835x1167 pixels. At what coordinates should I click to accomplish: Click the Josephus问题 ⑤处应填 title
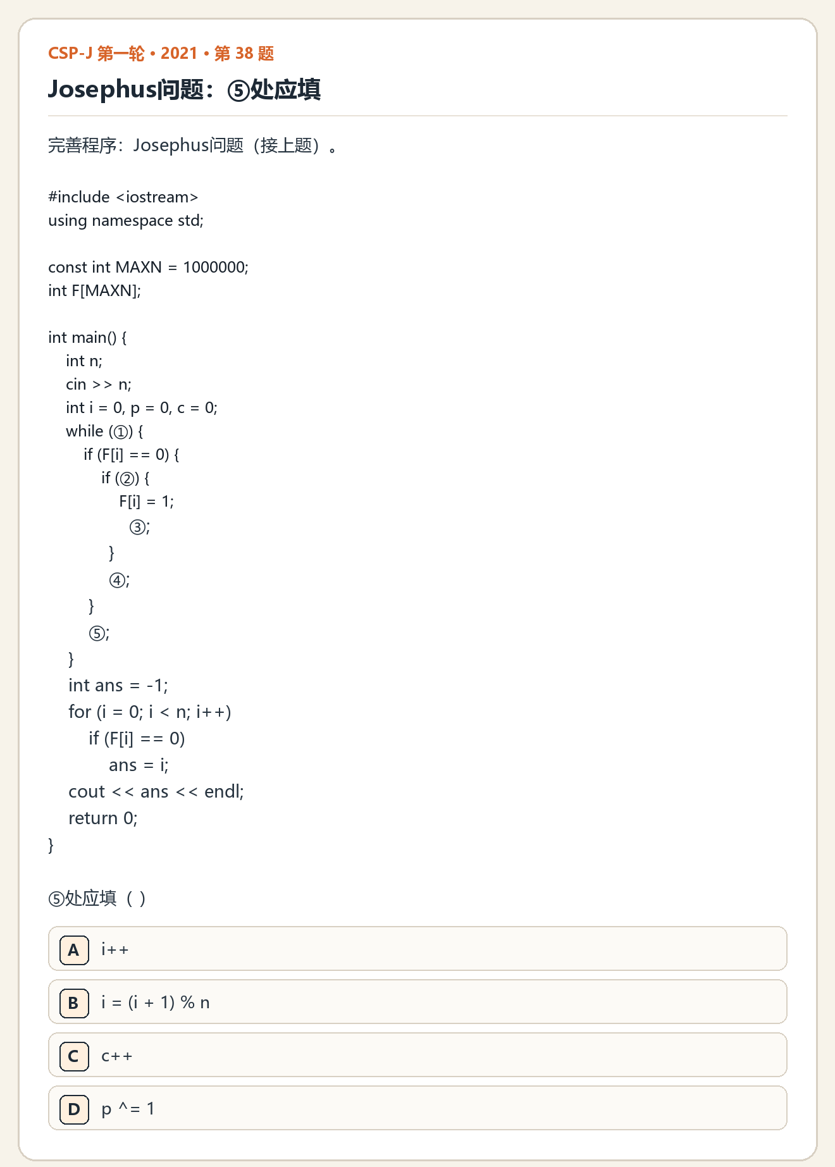(184, 89)
